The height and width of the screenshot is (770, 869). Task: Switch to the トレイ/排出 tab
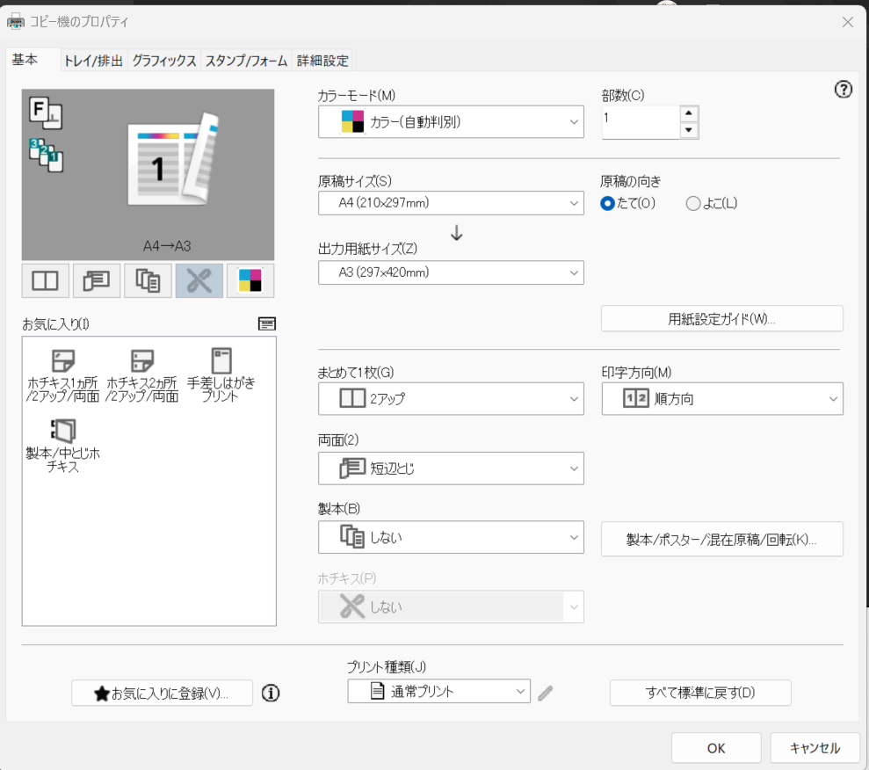[x=93, y=61]
